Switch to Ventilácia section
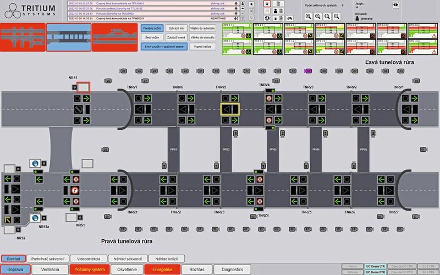Viewport: 440px width, 275px height. pos(50,269)
